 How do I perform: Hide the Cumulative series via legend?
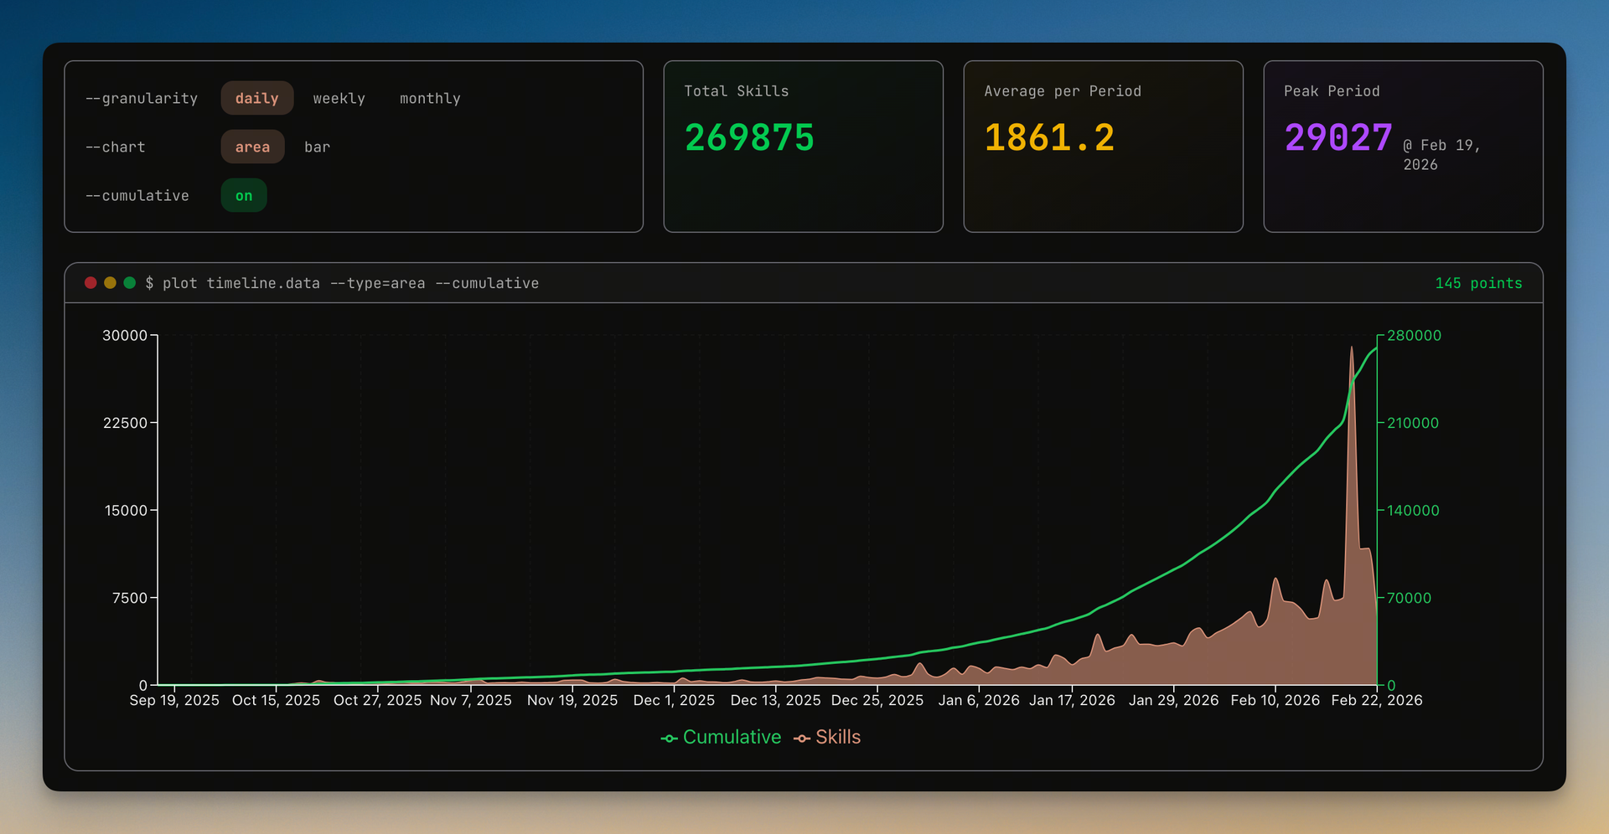pos(732,737)
